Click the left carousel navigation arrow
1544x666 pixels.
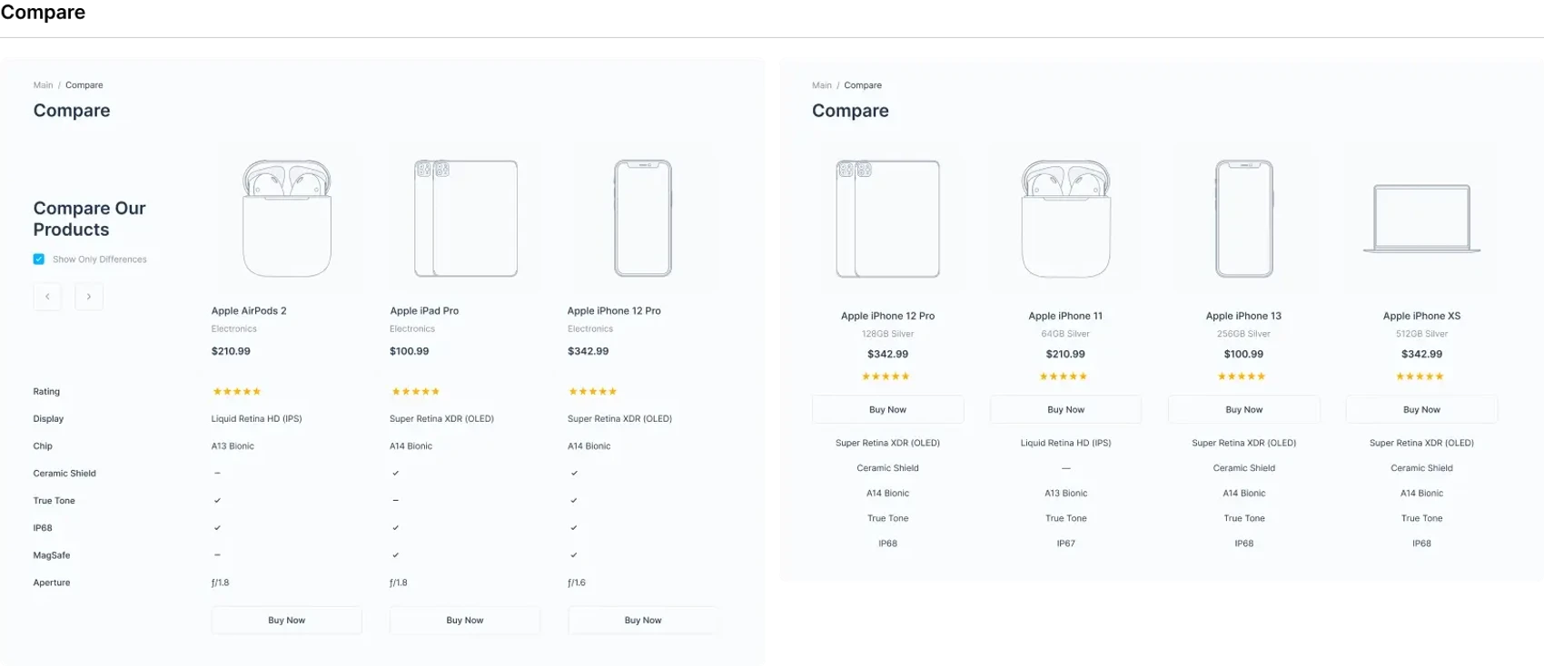(47, 296)
